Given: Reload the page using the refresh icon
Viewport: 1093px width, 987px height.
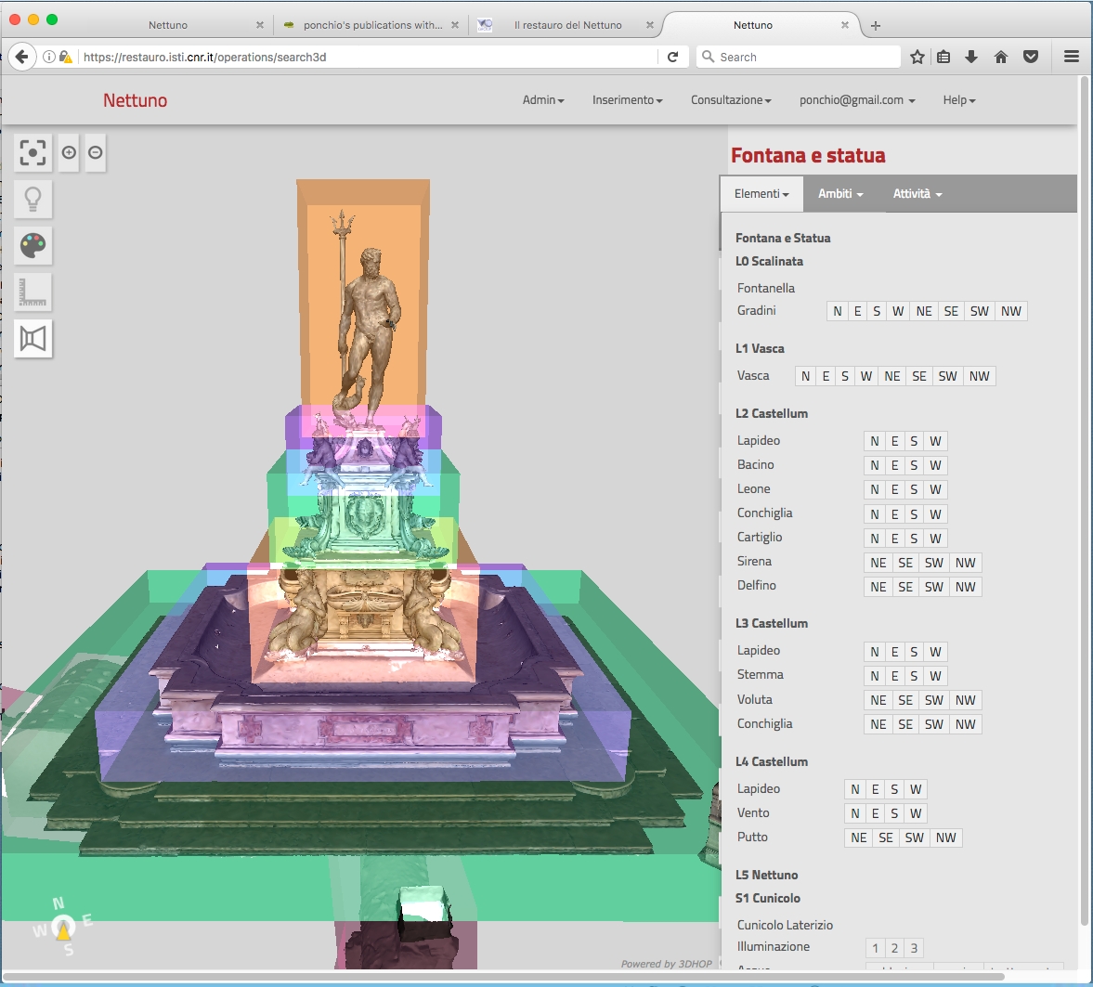Looking at the screenshot, I should coord(672,58).
